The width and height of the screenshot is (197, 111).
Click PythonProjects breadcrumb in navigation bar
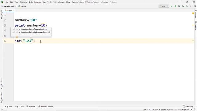tap(9, 6)
